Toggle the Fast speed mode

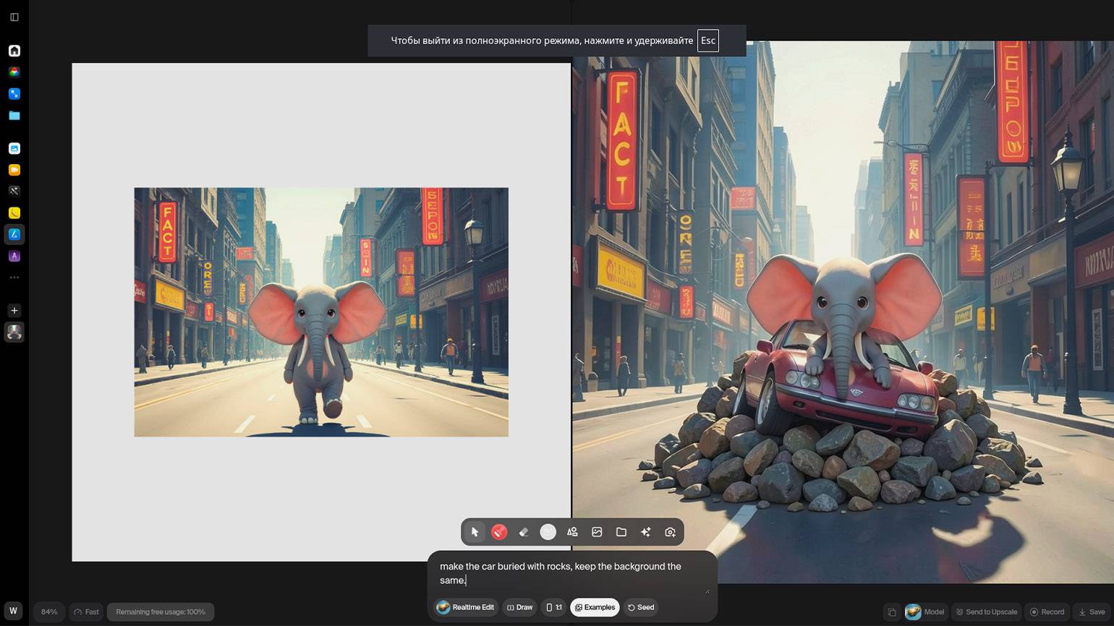point(86,612)
